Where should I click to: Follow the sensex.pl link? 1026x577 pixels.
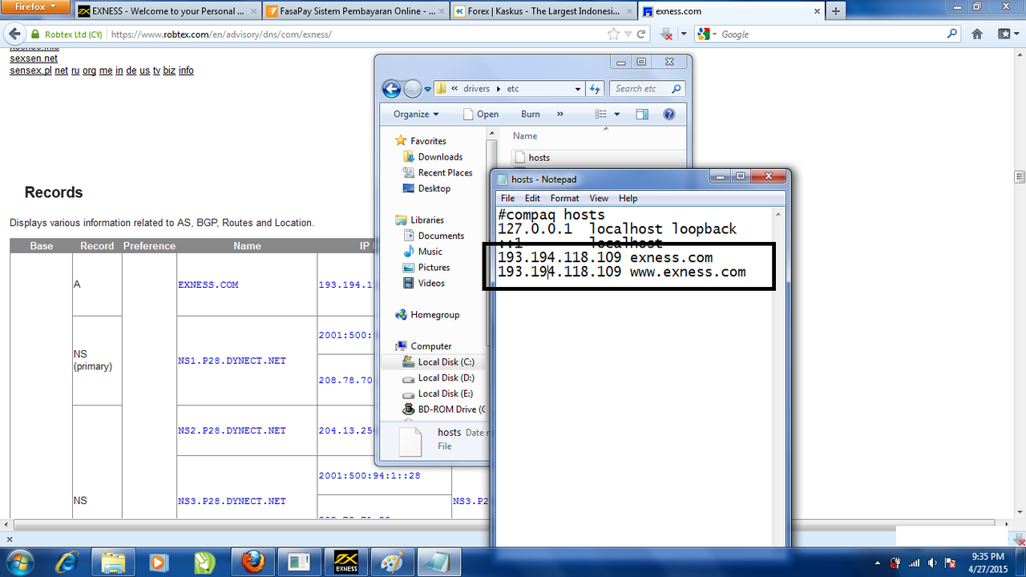click(30, 71)
